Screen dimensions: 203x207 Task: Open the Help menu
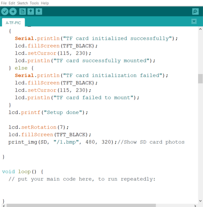pos(45,3)
